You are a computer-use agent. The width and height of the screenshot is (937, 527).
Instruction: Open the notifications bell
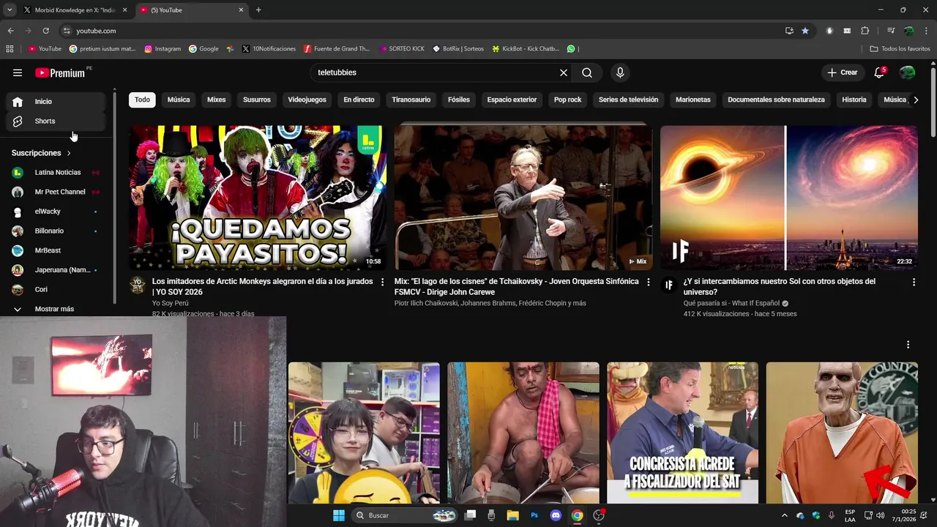(x=879, y=72)
